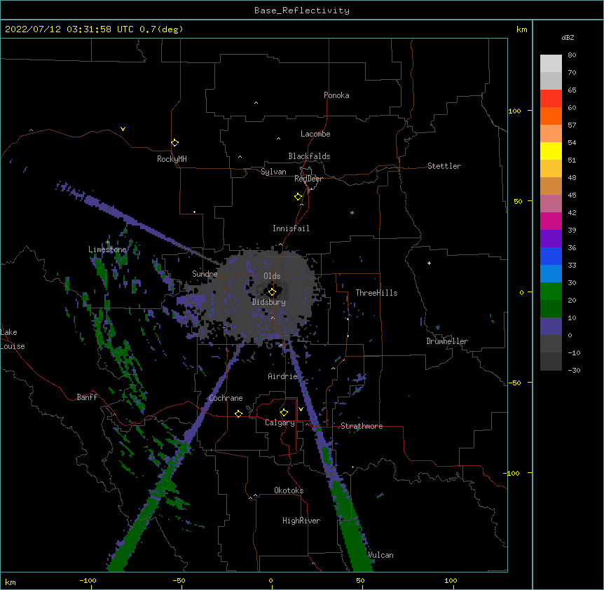Click the ThreeHills city label
The height and width of the screenshot is (590, 604).
(x=376, y=293)
